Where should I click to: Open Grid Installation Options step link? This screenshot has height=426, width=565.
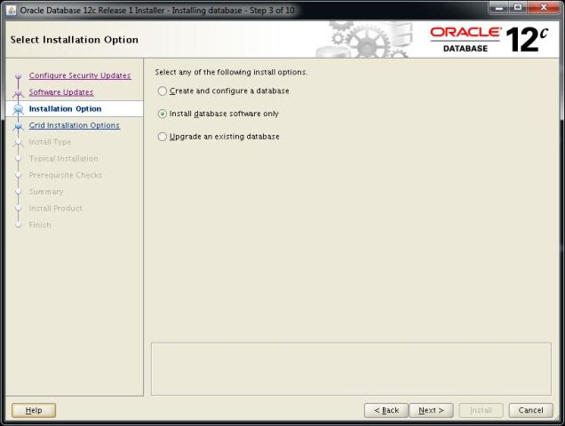(75, 125)
